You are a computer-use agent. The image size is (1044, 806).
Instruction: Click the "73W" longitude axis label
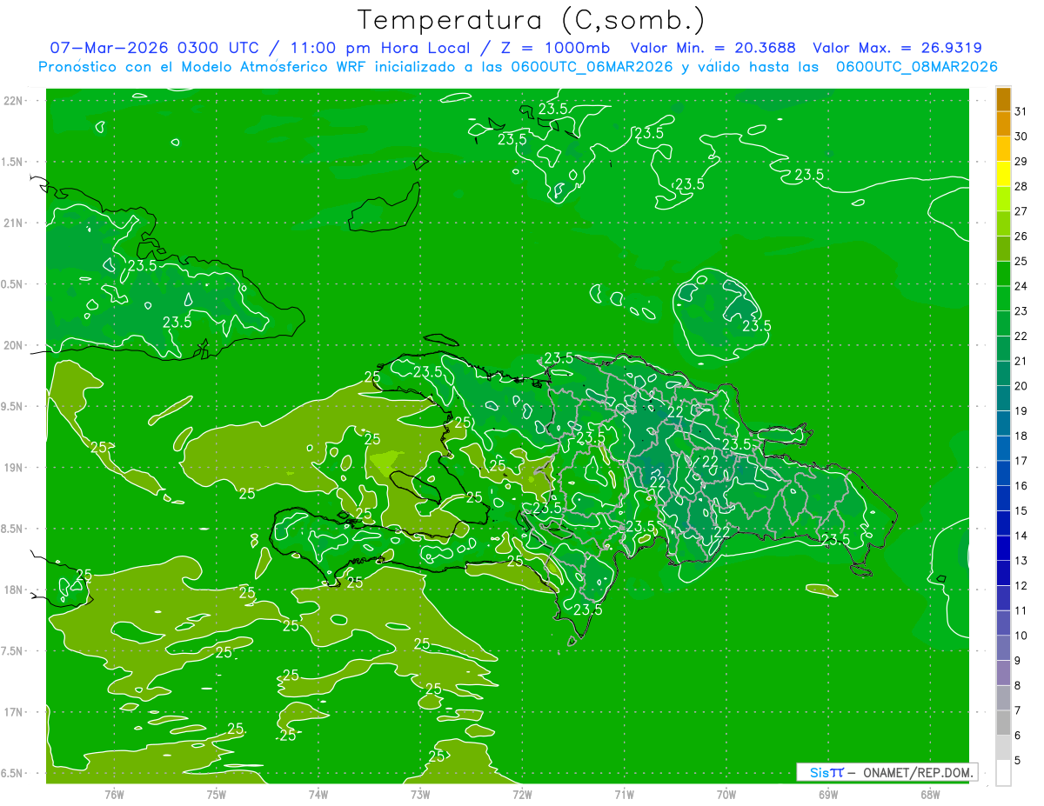pyautogui.click(x=420, y=795)
